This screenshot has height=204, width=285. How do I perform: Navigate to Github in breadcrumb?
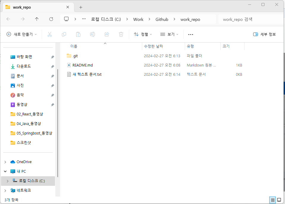tap(162, 19)
